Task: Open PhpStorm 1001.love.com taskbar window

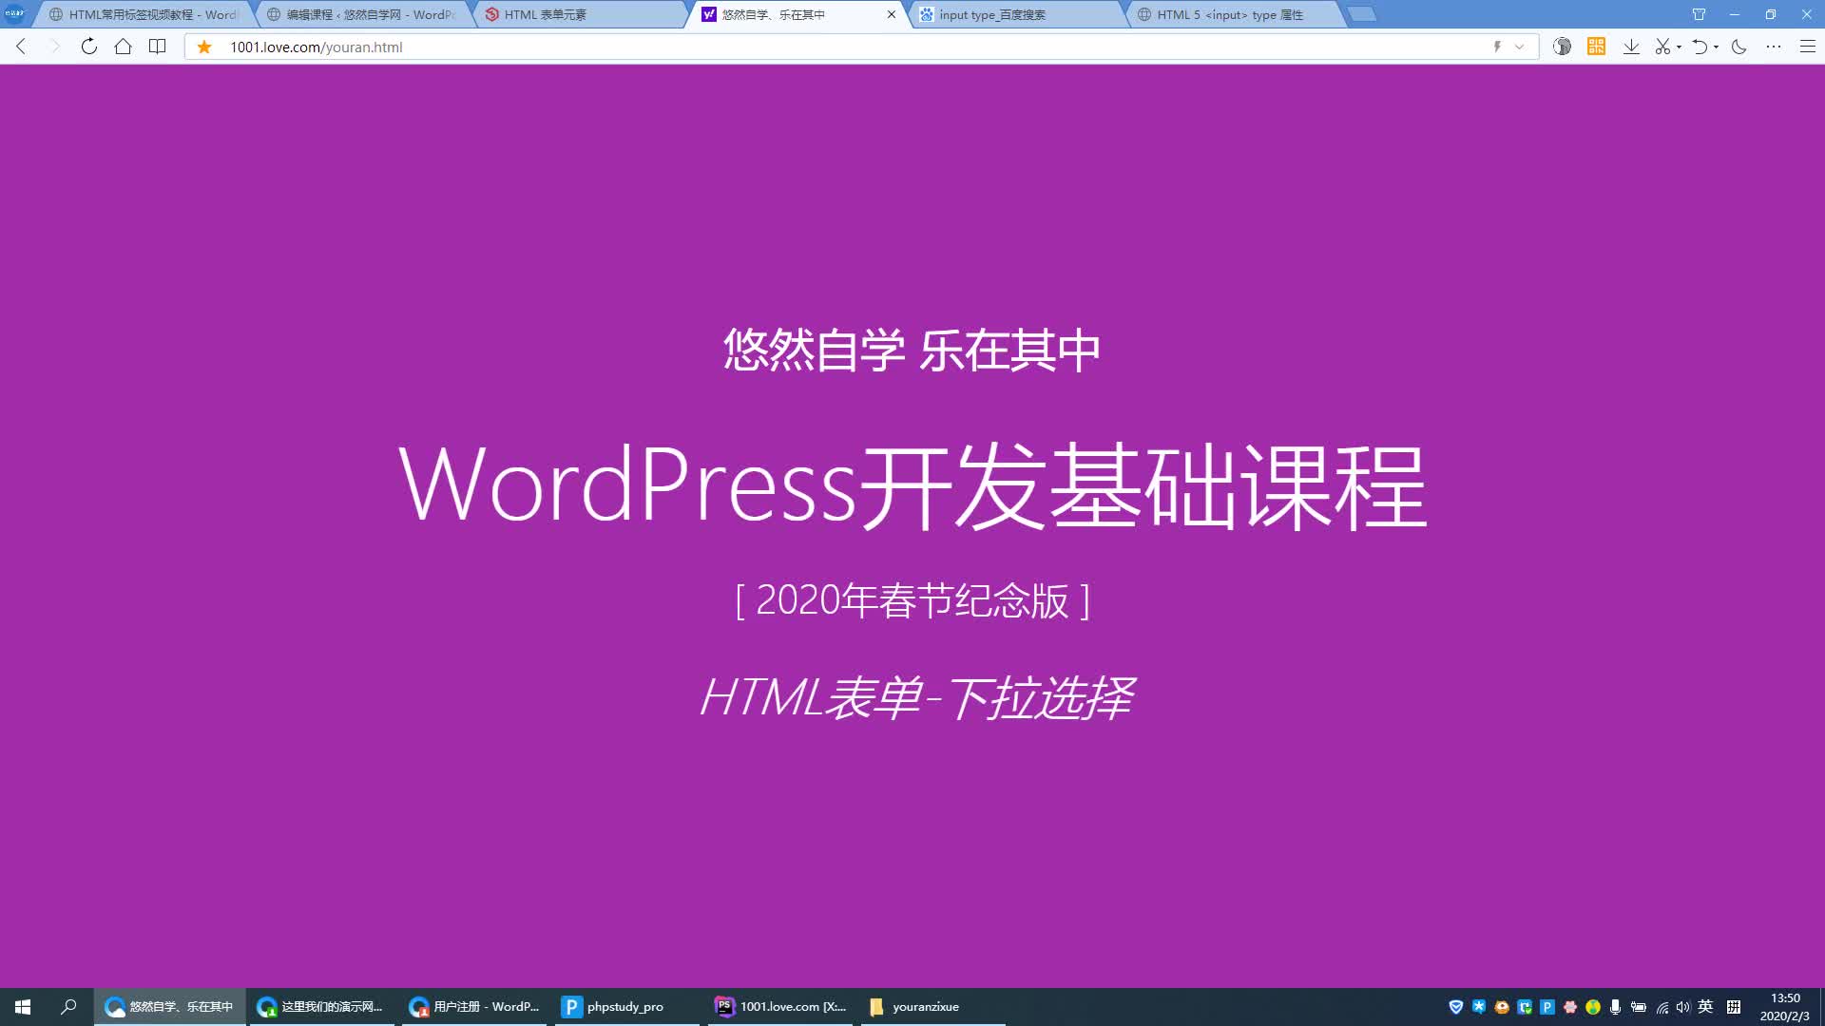Action: coord(779,1007)
